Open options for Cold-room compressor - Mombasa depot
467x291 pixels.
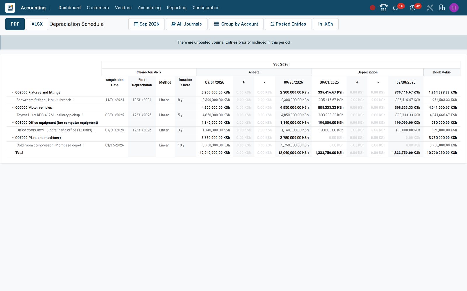coord(84,145)
